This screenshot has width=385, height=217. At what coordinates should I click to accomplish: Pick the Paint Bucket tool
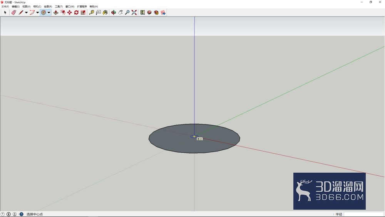pyautogui.click(x=105, y=12)
